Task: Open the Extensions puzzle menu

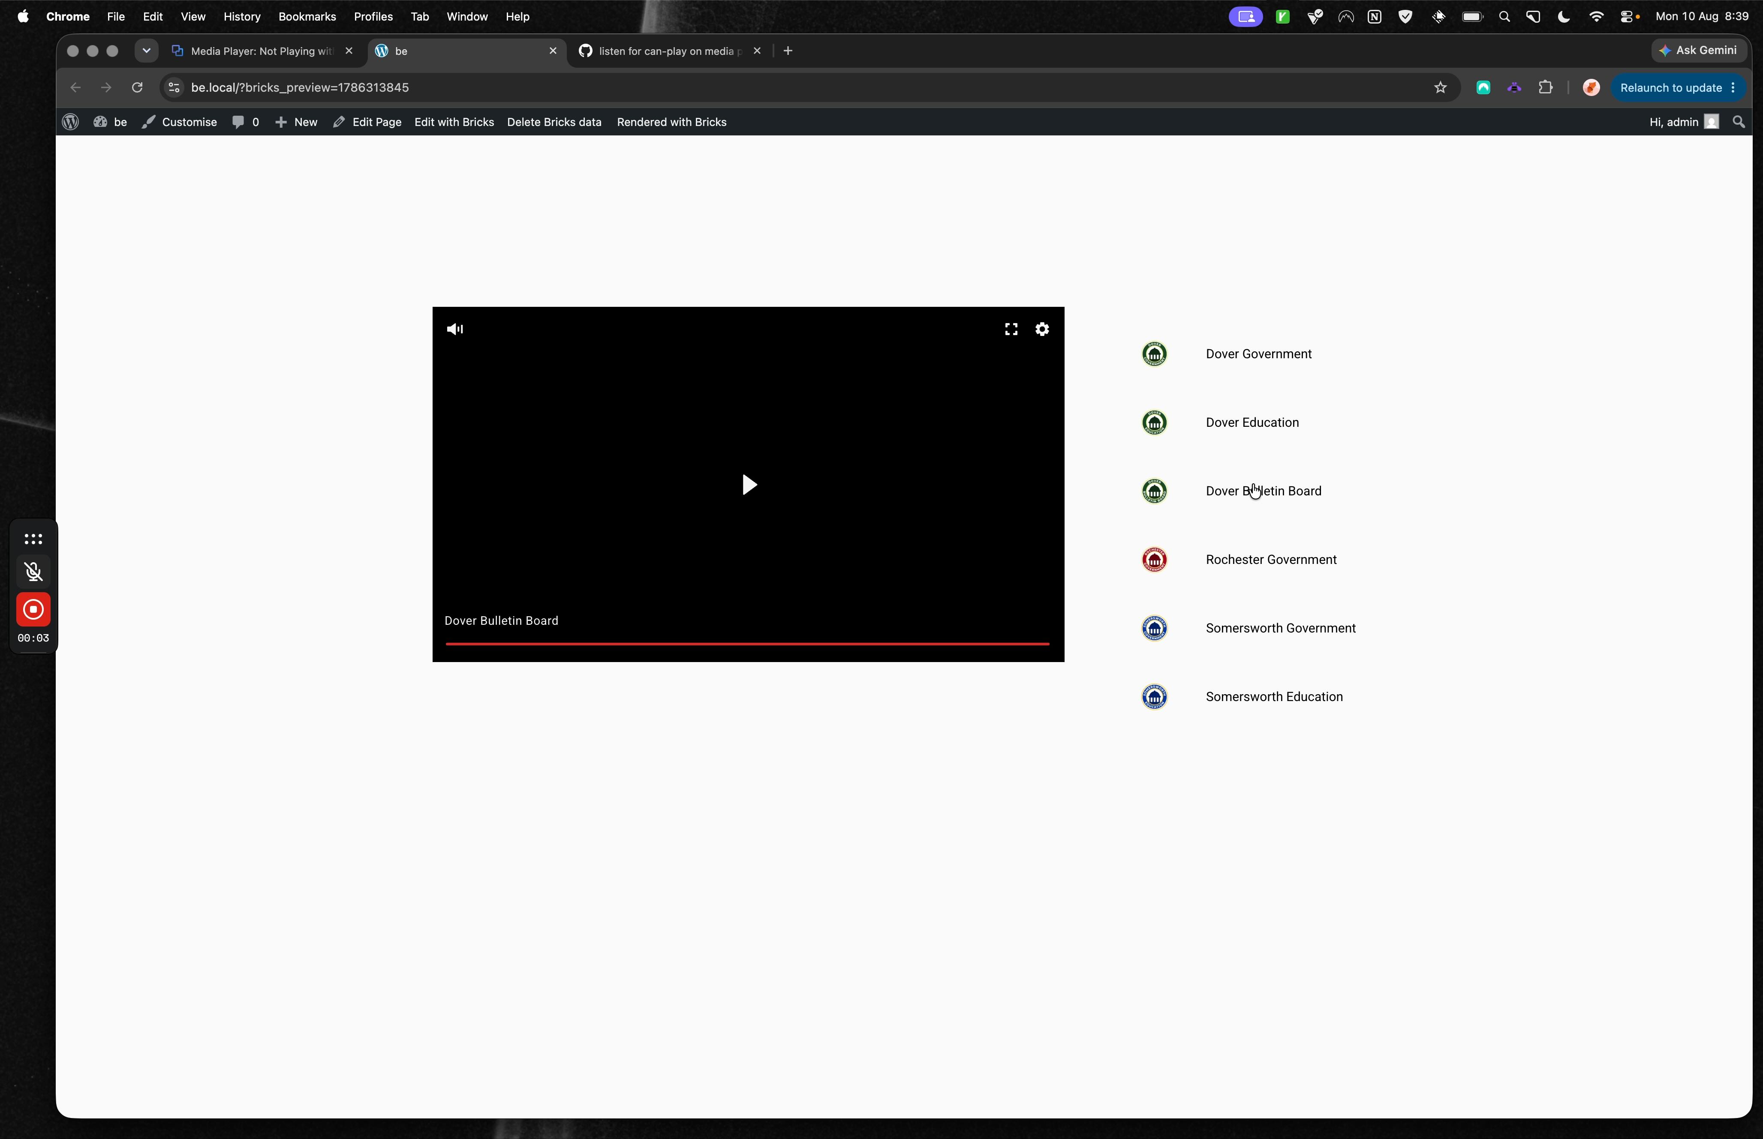Action: (x=1546, y=88)
